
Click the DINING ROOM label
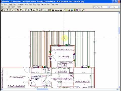[82, 82]
